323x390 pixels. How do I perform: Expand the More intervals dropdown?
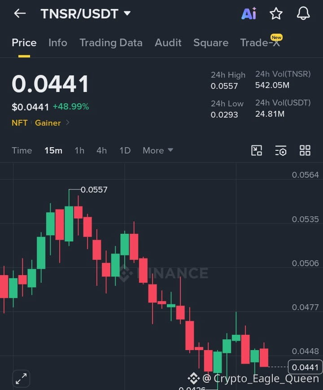(158, 150)
